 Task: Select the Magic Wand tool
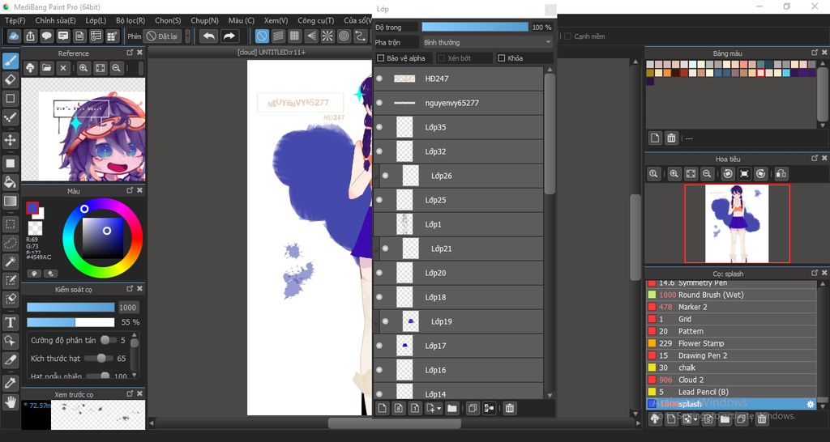coord(10,261)
